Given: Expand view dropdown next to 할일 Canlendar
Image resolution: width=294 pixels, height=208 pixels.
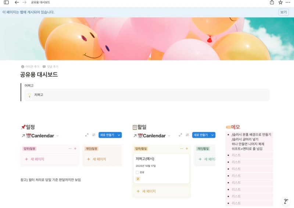Looking at the screenshot, I should [169, 136].
